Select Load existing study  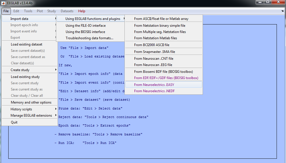coord(30,77)
